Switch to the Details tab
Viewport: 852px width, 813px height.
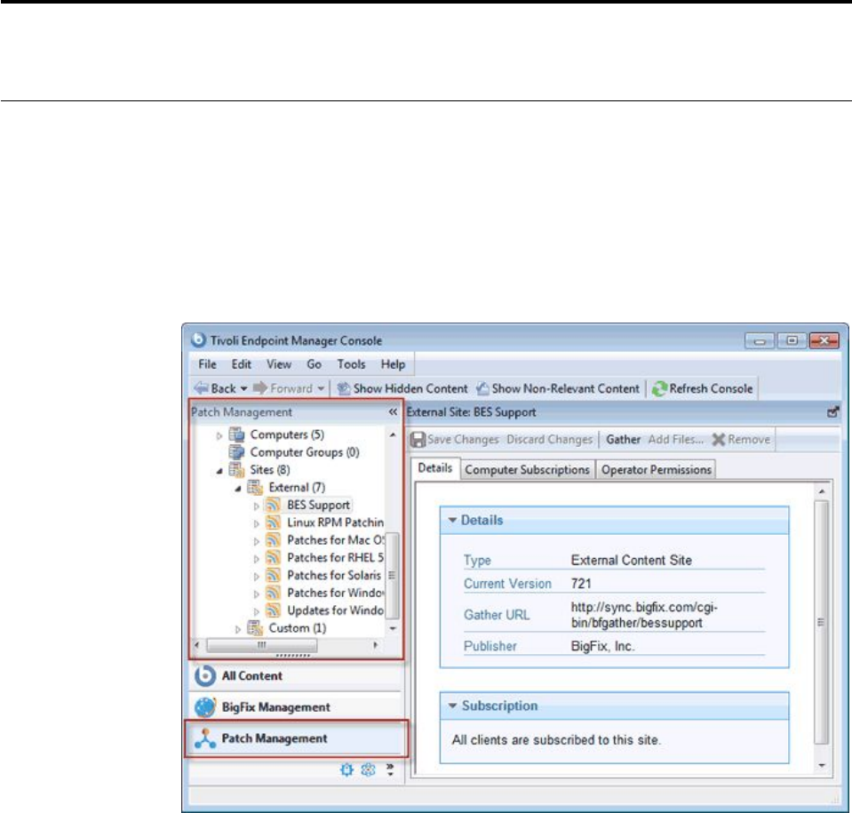click(434, 468)
